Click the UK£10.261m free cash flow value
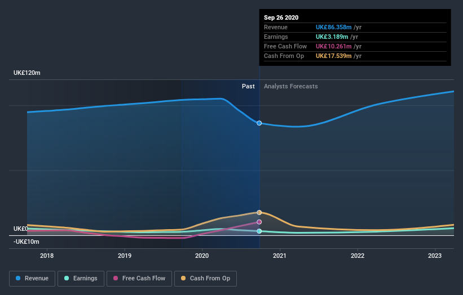This screenshot has height=295, width=463. click(334, 46)
